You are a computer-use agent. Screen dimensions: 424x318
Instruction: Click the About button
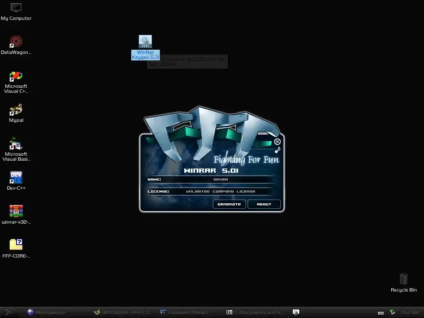pyautogui.click(x=264, y=204)
